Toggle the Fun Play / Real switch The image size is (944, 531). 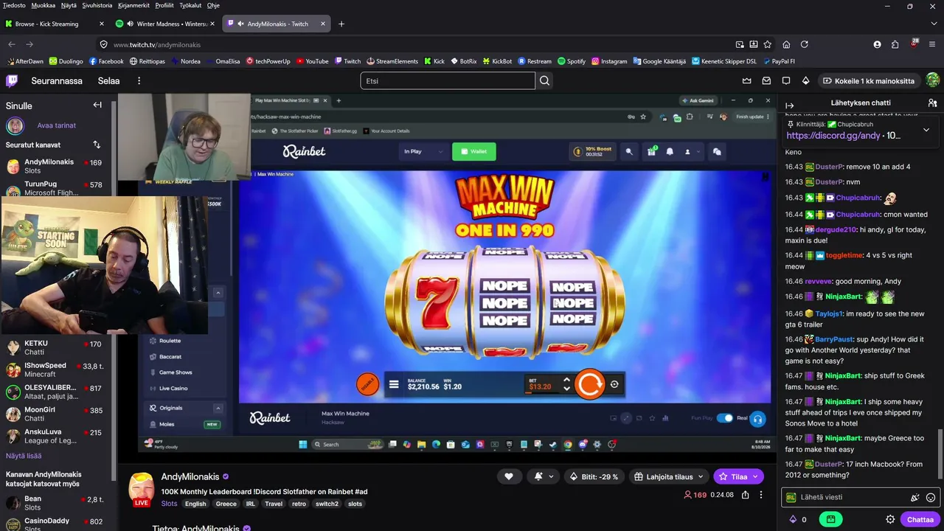tap(725, 418)
